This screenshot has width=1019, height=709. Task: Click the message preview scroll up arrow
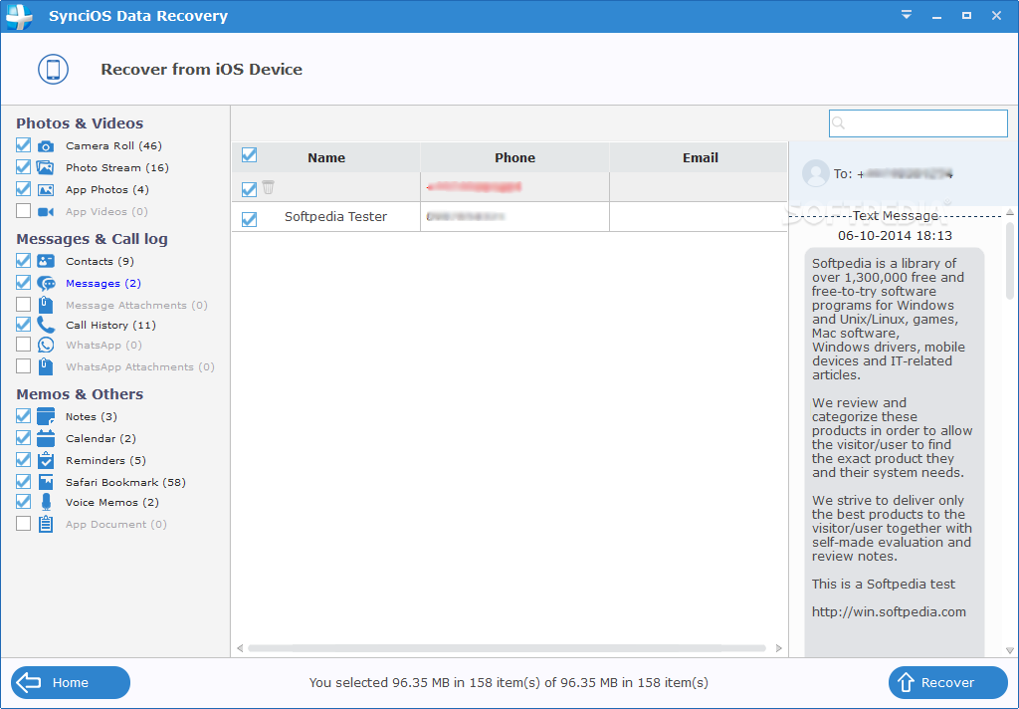(1009, 213)
